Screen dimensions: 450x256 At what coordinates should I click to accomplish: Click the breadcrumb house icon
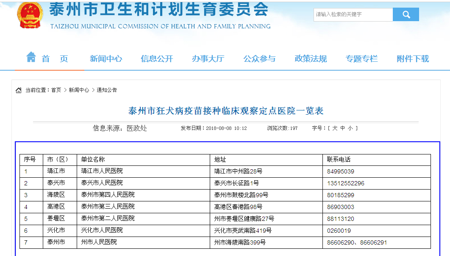click(19, 91)
